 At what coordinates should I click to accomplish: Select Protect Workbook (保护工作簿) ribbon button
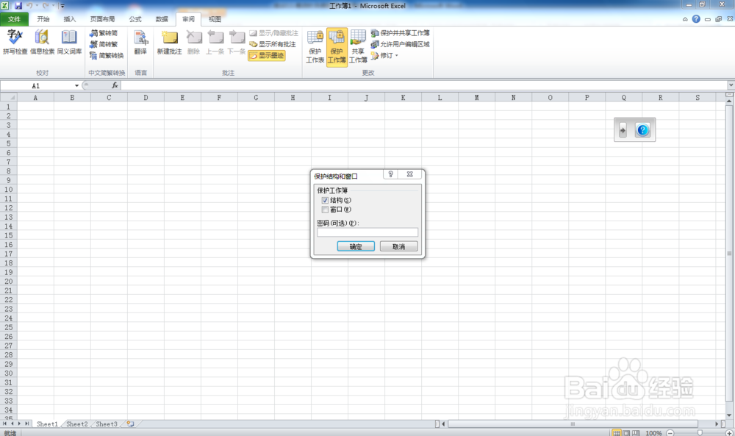337,47
